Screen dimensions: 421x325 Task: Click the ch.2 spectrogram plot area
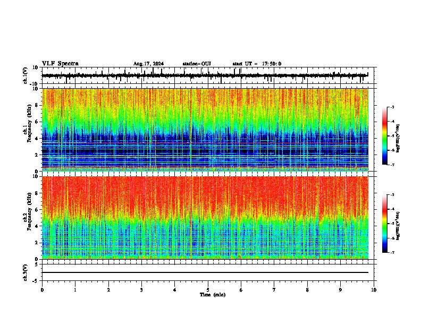(x=205, y=218)
